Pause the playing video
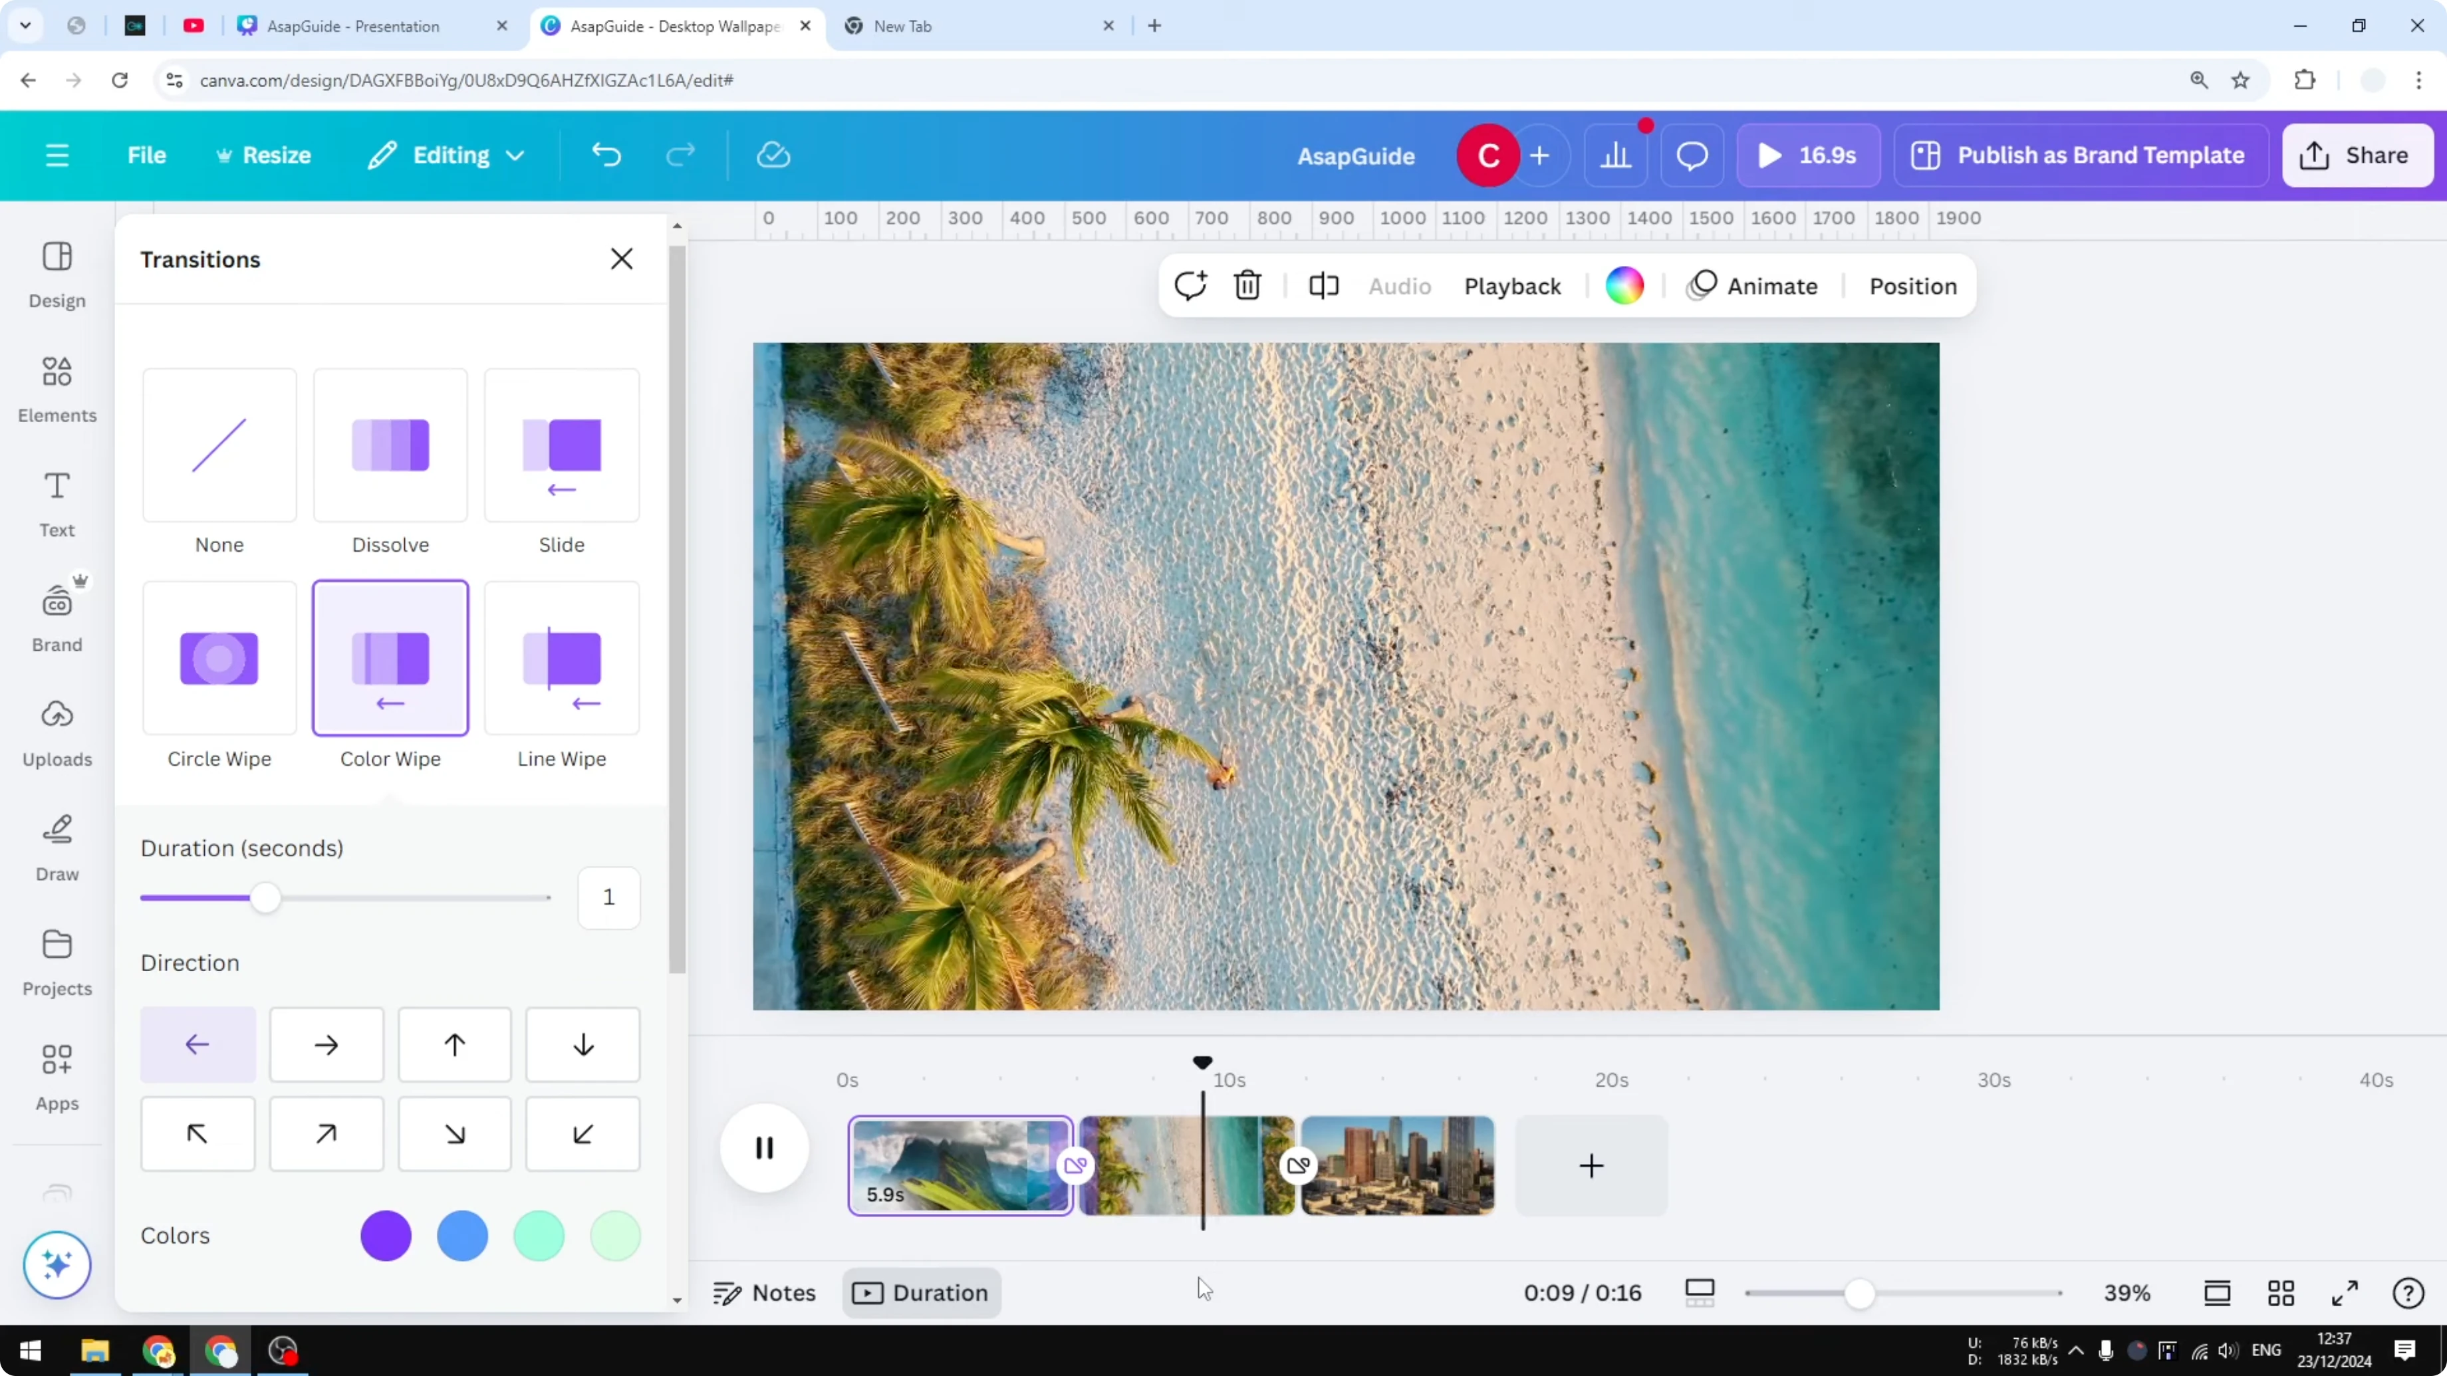This screenshot has width=2447, height=1376. click(x=764, y=1148)
